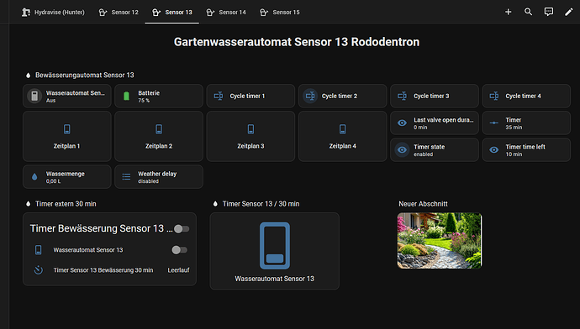Click the Zeitplan 3 device icon
580x329 pixels.
(250, 129)
